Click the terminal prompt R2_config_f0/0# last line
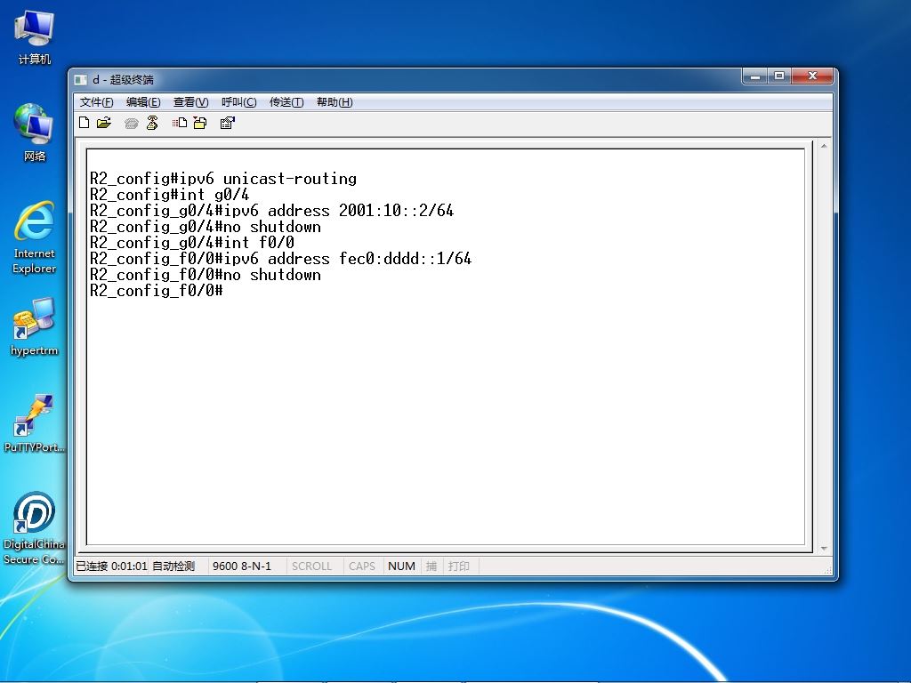911x683 pixels. tap(157, 291)
